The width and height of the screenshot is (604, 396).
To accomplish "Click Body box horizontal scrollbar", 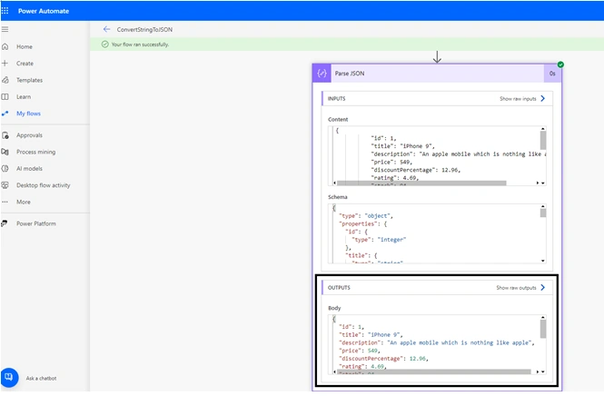I will (x=434, y=371).
